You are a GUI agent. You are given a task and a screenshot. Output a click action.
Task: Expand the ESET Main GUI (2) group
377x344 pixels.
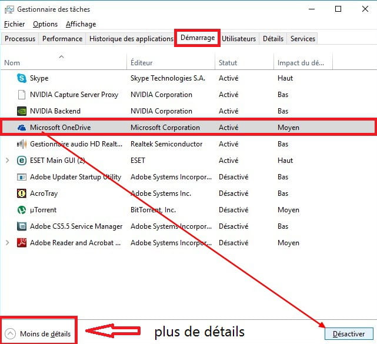point(8,161)
